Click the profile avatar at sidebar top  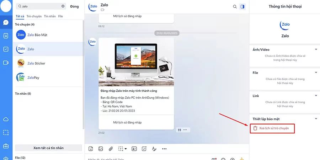(x=6, y=6)
